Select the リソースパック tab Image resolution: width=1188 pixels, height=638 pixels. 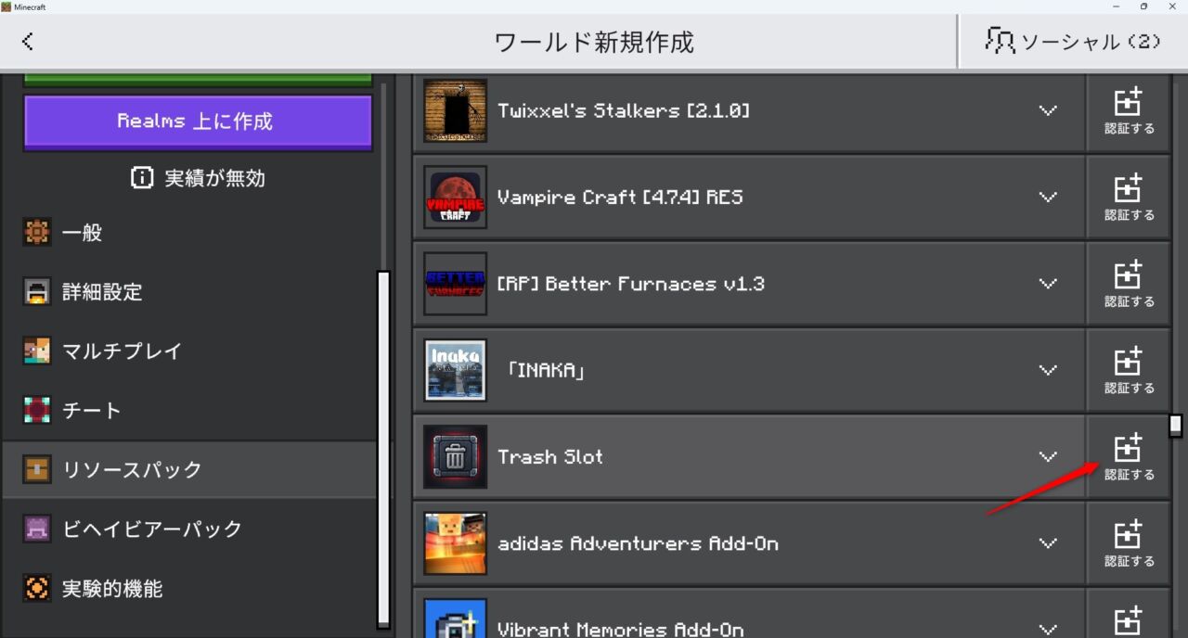pyautogui.click(x=189, y=470)
